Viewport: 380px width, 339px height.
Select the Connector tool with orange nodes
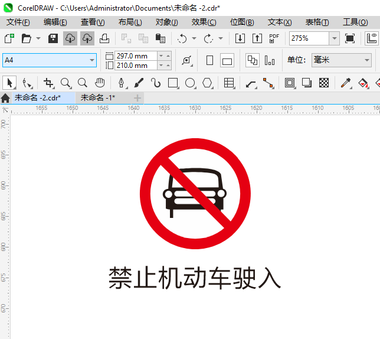268,83
